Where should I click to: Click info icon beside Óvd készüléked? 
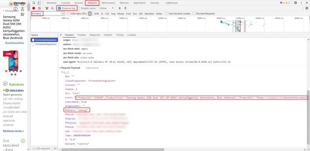(23, 141)
